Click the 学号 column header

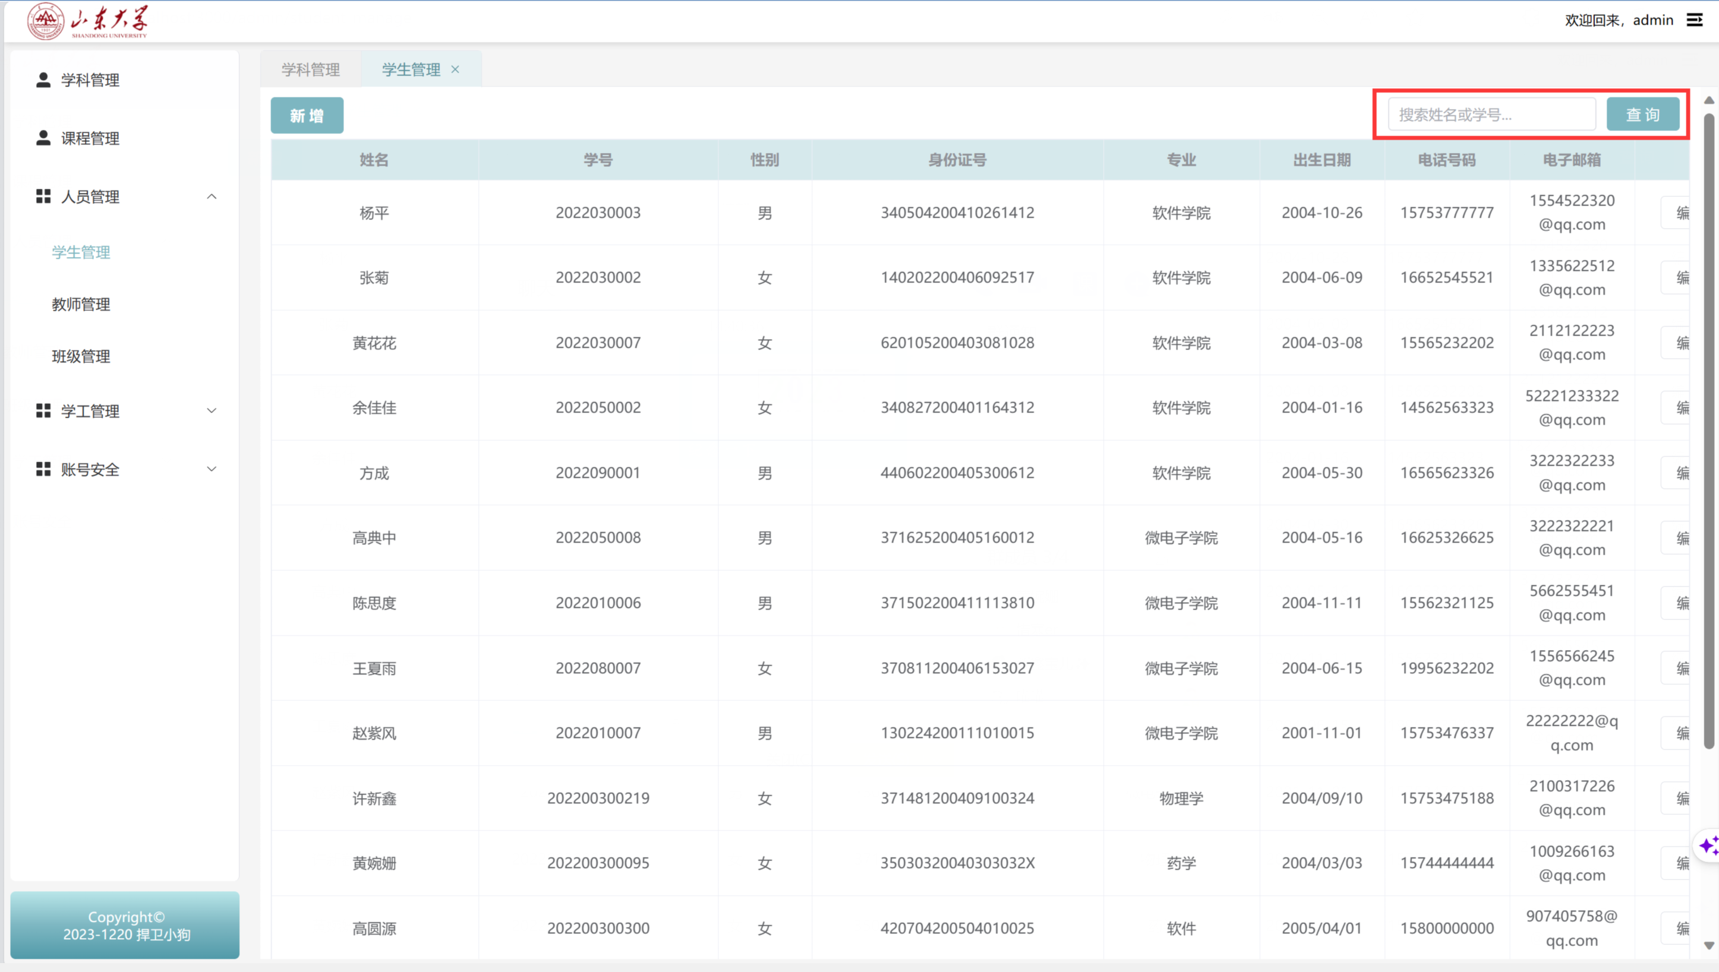pos(598,160)
